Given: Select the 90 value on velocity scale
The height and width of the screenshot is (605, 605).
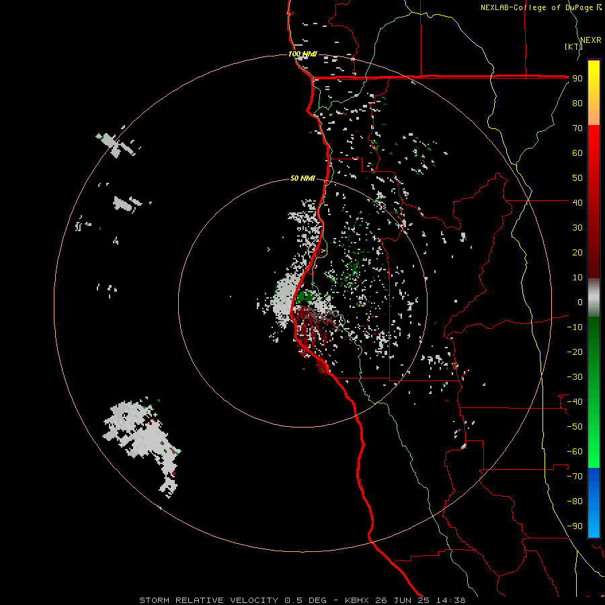Looking at the screenshot, I should tap(577, 79).
